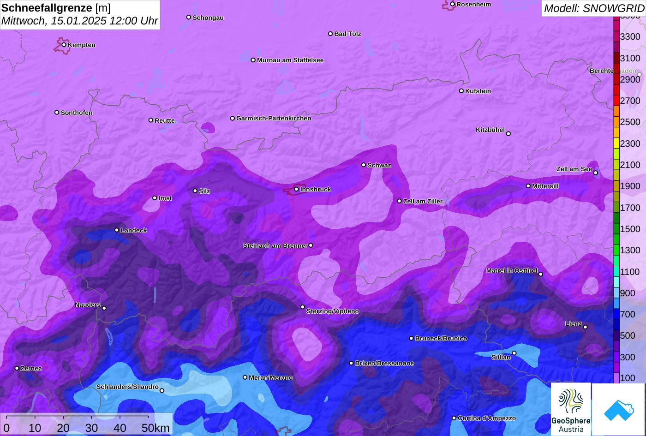Click the 'Sterzing/Vipiteno' label
646x436 pixels.
click(333, 311)
